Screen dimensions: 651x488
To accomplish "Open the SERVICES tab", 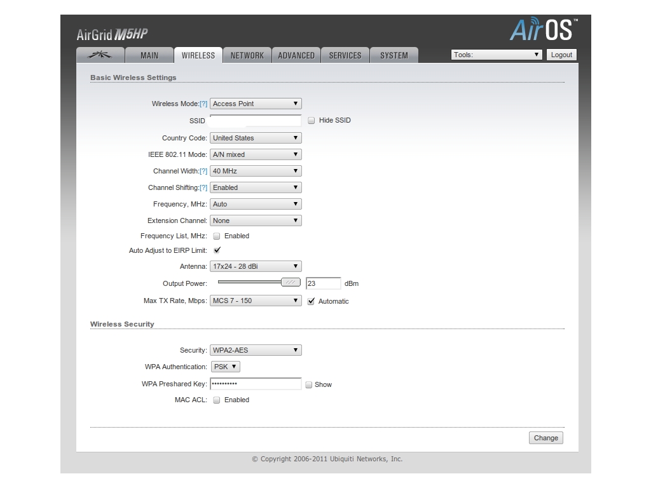I will pyautogui.click(x=345, y=55).
